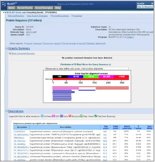155x162 pixels.
Task: Open accession link for Neospora caninum Liverpool
Action: click(x=20, y=131)
